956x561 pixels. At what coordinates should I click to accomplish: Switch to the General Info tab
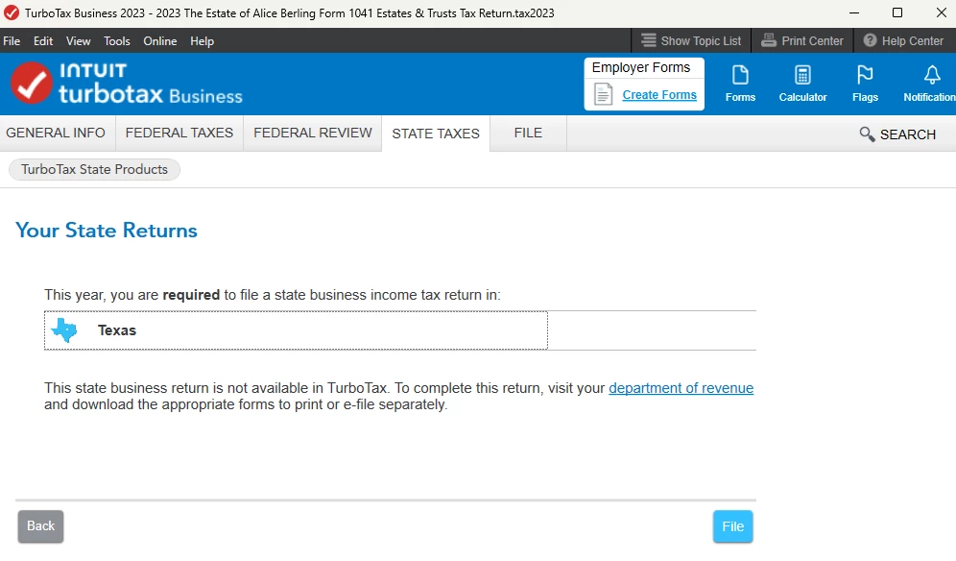tap(56, 134)
